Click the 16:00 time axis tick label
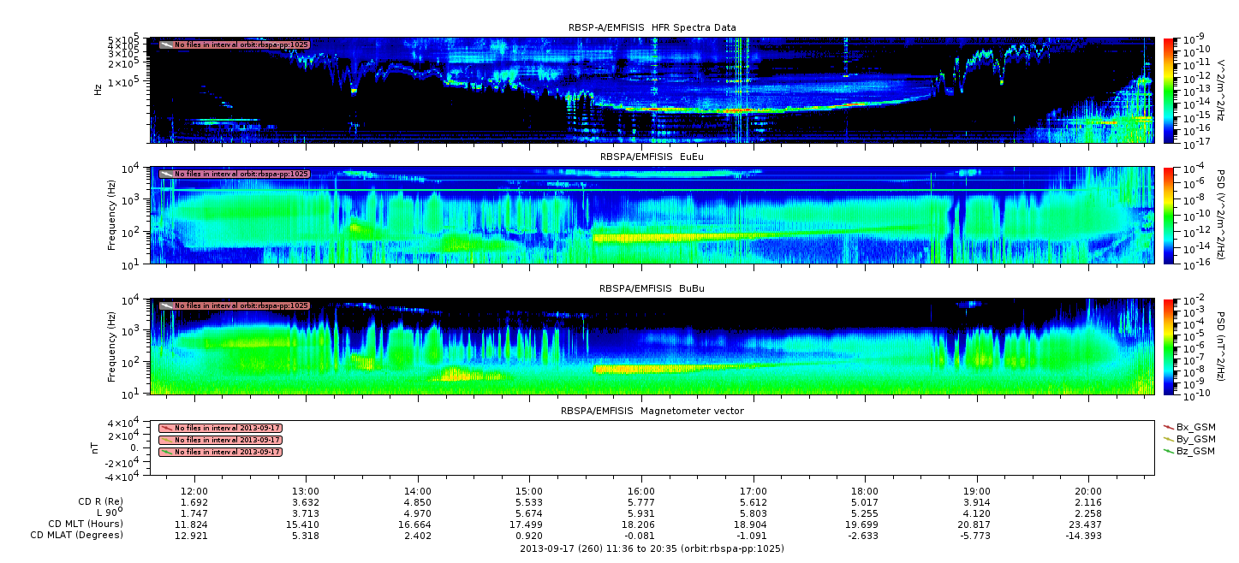The image size is (1239, 563). [x=641, y=492]
